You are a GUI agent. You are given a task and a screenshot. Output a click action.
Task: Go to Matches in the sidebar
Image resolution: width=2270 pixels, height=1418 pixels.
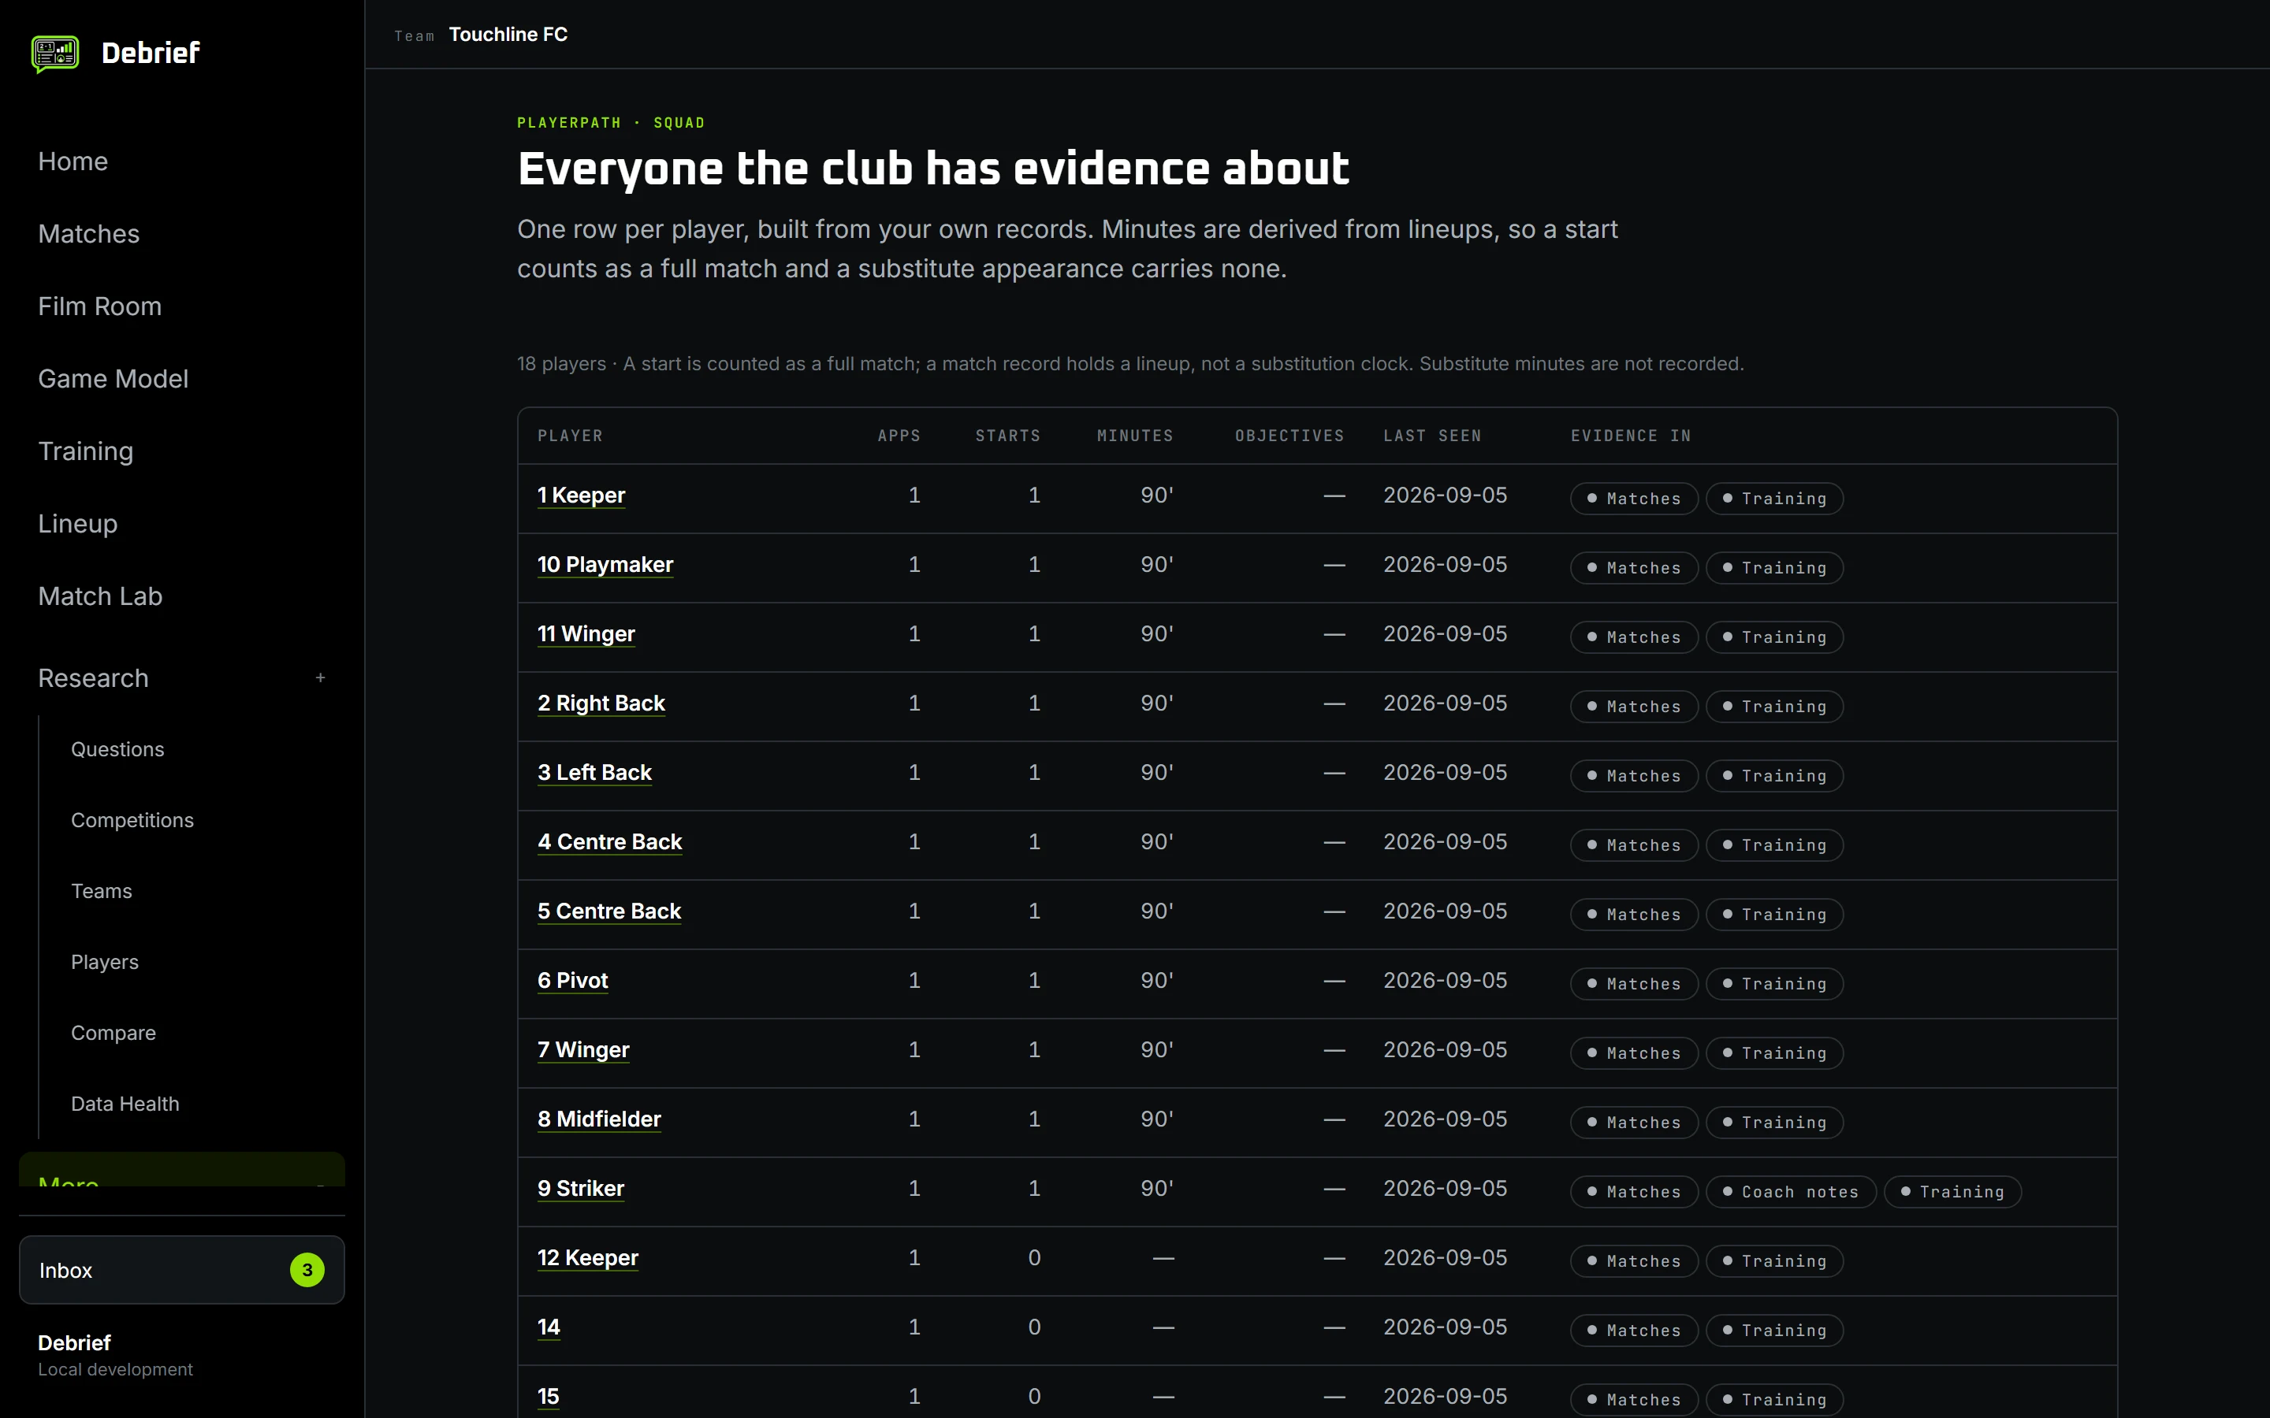89,233
